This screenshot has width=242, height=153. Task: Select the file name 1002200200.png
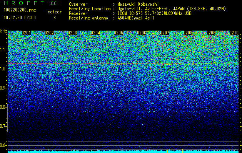point(20,10)
